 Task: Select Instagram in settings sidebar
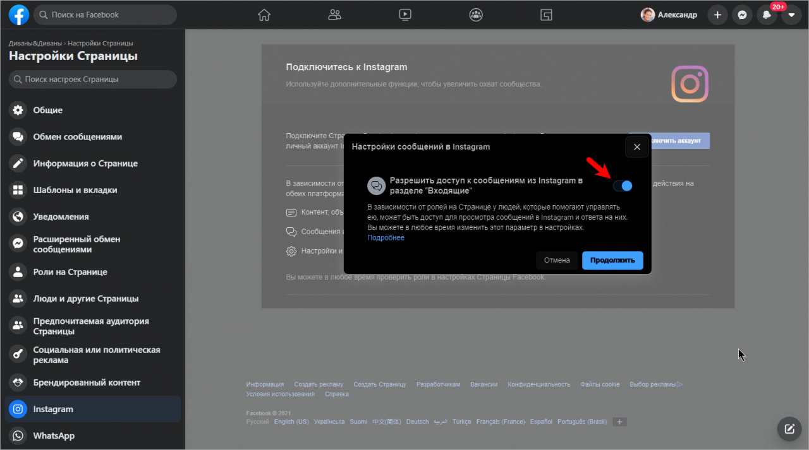92,409
